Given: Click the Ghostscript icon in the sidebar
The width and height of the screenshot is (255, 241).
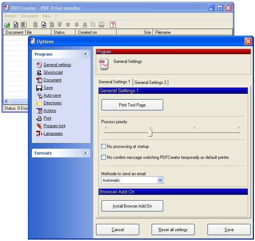Looking at the screenshot, I should pyautogui.click(x=39, y=72).
